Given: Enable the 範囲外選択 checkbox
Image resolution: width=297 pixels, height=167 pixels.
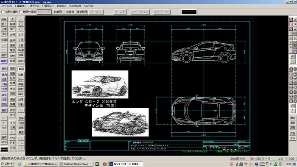Looking at the screenshot, I should (x=21, y=12).
